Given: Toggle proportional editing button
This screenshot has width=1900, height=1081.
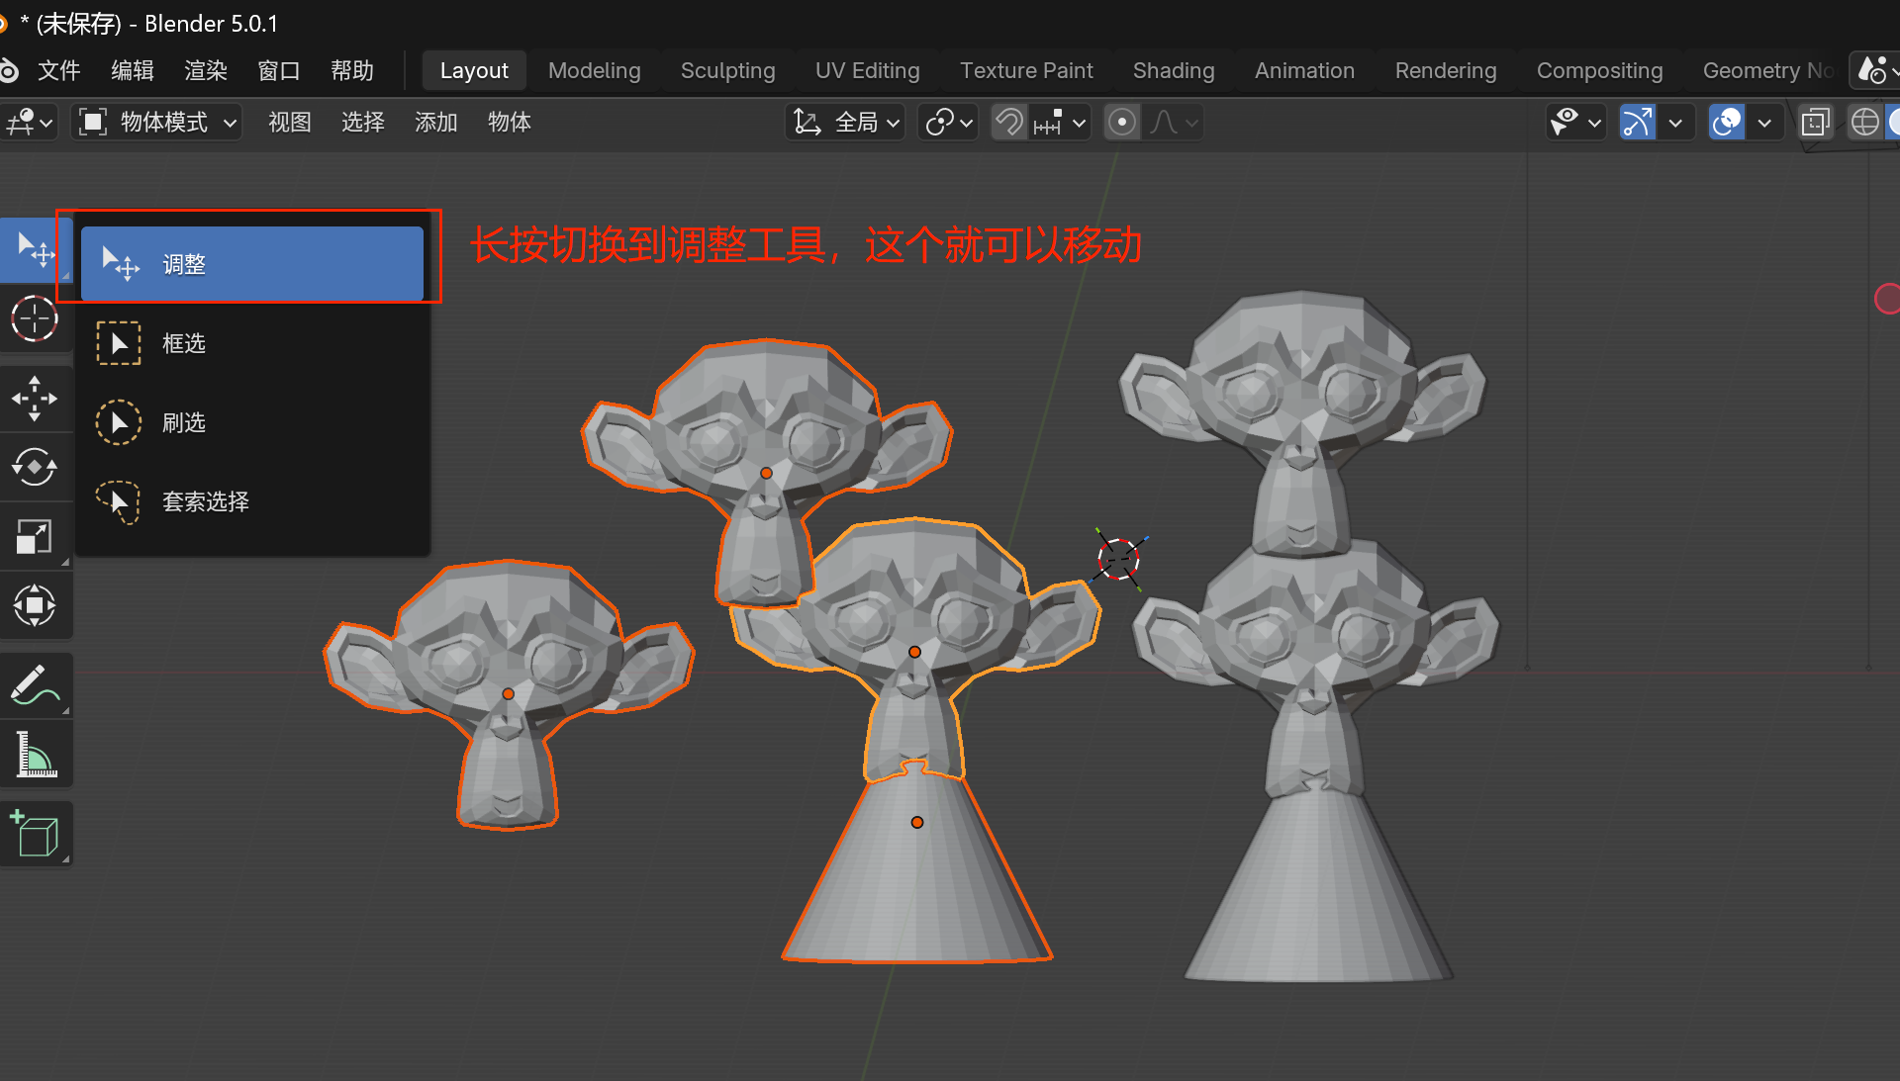Looking at the screenshot, I should pos(1121,123).
